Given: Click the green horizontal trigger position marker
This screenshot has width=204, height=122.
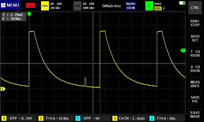Looking at the screenshot, I should pos(29,14).
